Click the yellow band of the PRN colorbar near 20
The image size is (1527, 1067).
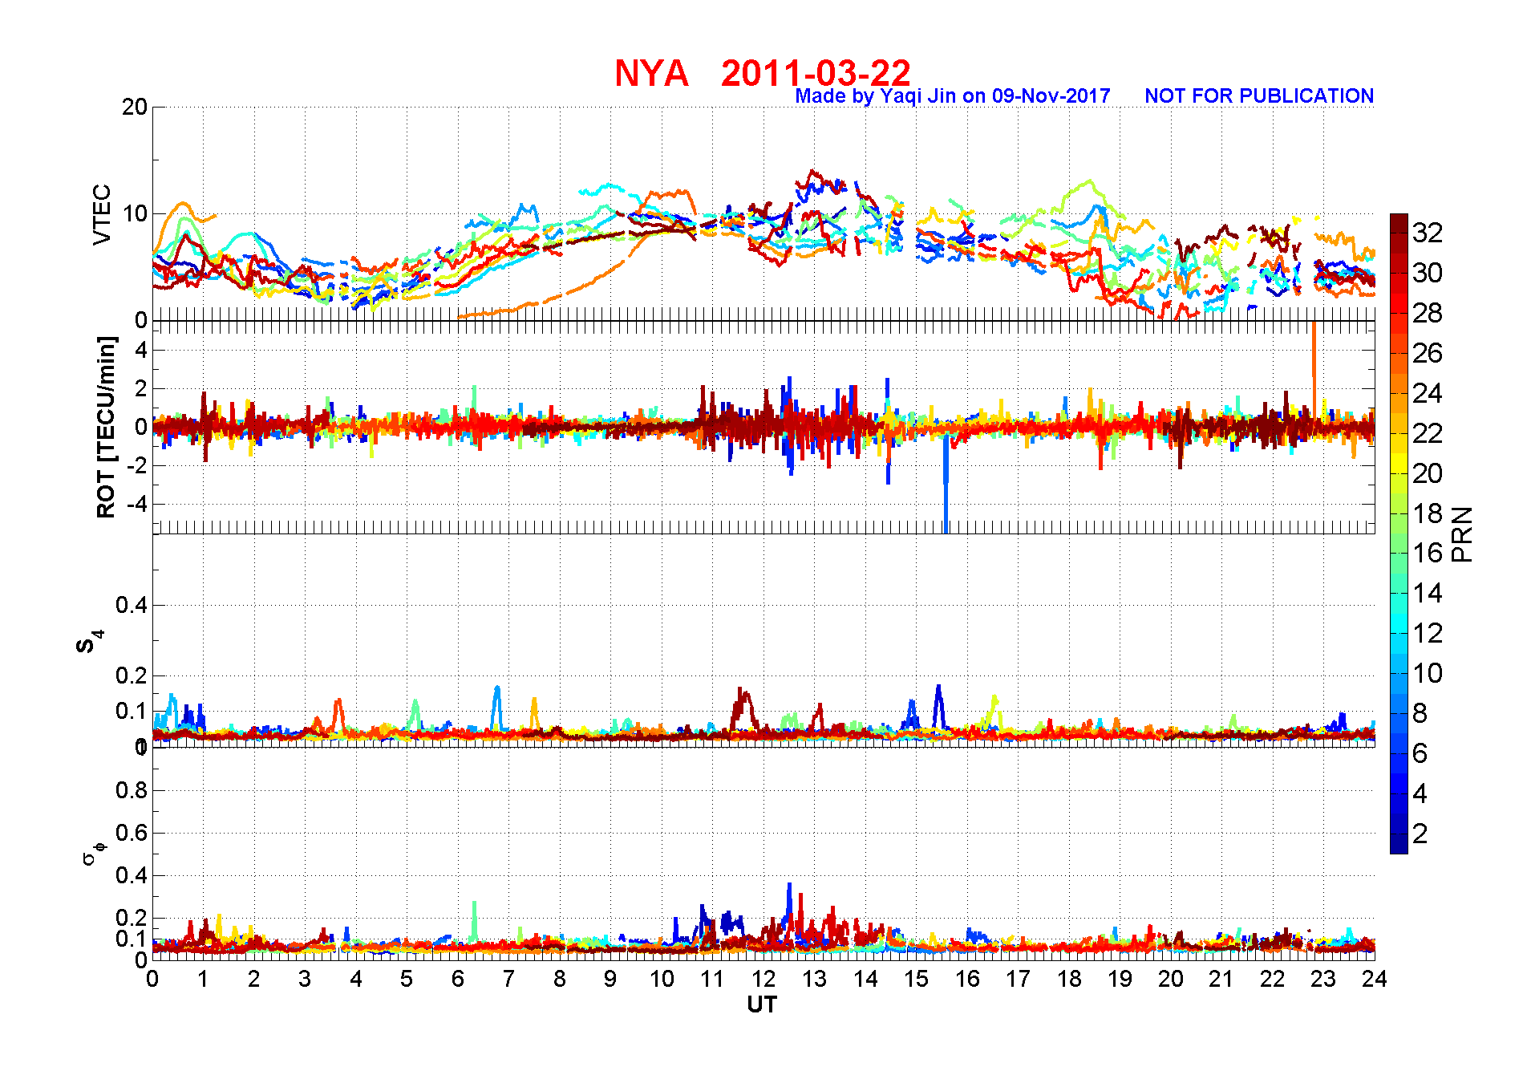tap(1399, 464)
